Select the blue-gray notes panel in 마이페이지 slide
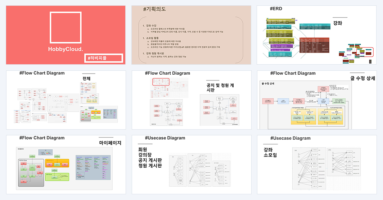 93,167
